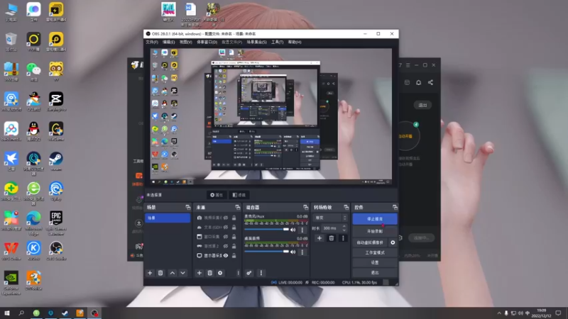The width and height of the screenshot is (568, 319).
Task: Select the Steam desktop shortcut
Action: [56, 161]
